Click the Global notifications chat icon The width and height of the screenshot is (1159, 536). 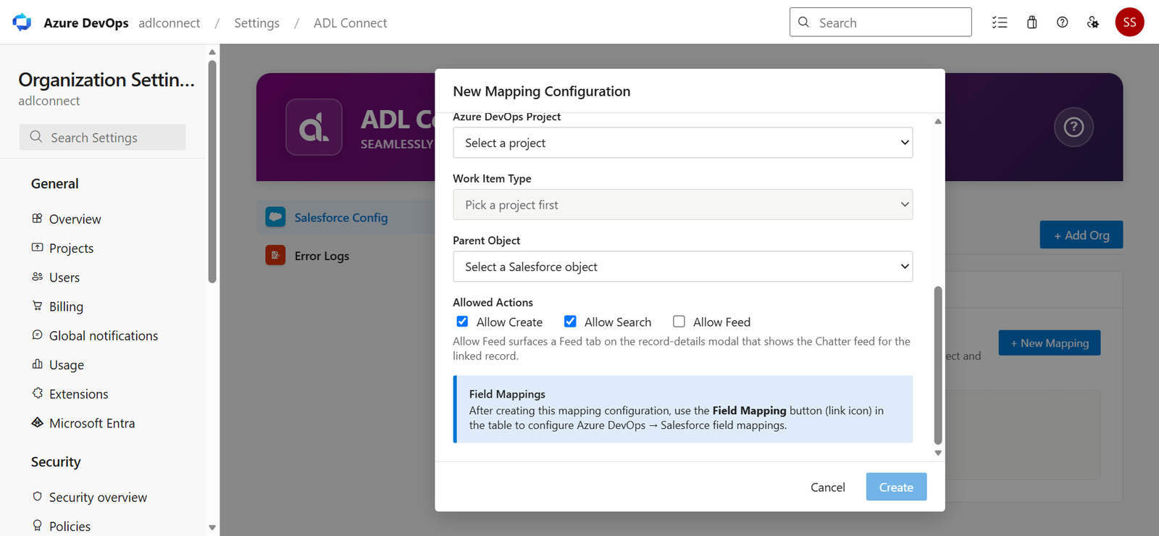38,335
